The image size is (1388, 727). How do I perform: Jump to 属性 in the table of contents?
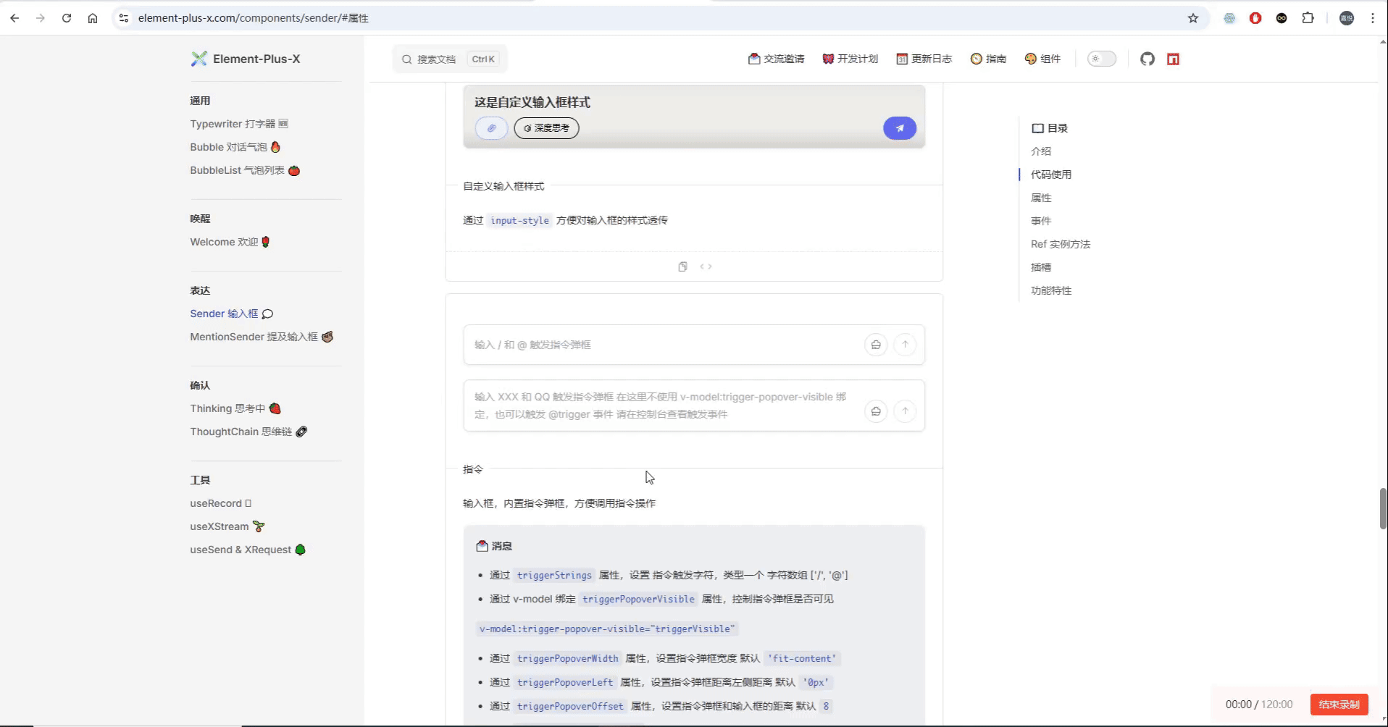coord(1040,197)
